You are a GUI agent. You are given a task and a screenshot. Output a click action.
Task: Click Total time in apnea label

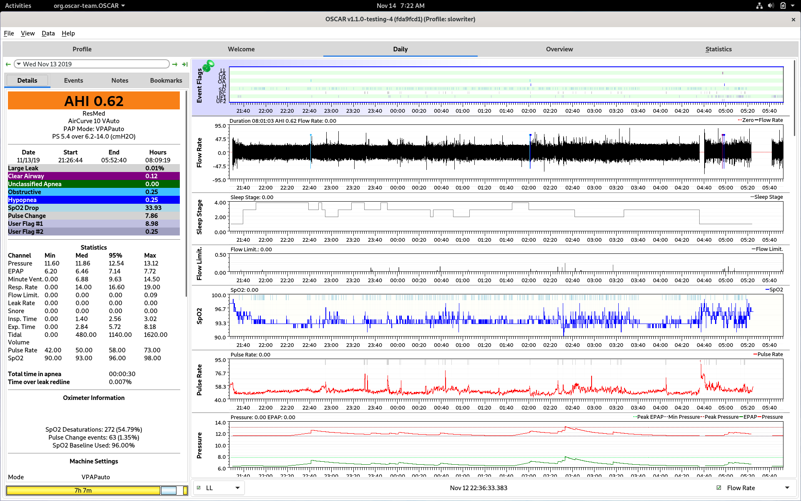click(x=35, y=374)
